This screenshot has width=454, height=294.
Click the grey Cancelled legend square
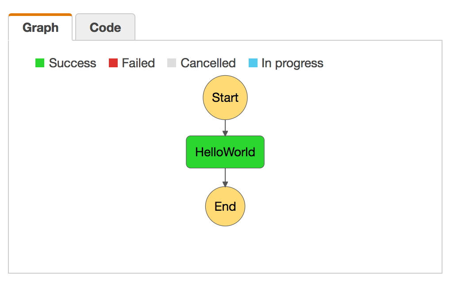[x=172, y=62]
